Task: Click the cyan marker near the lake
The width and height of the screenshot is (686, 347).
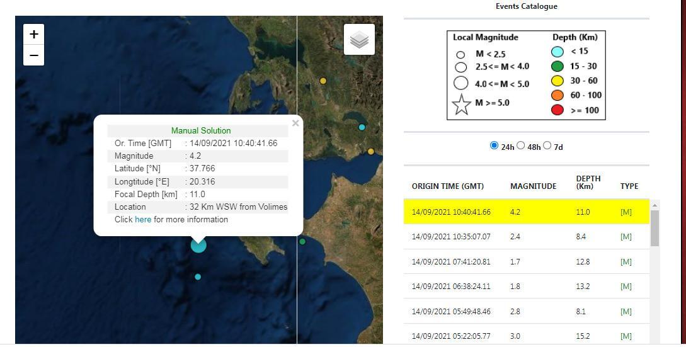Action: click(x=362, y=127)
